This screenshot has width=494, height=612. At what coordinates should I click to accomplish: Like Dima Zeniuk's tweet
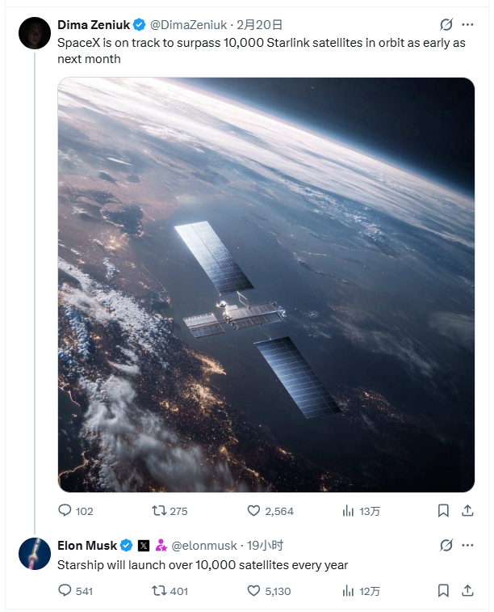(253, 511)
